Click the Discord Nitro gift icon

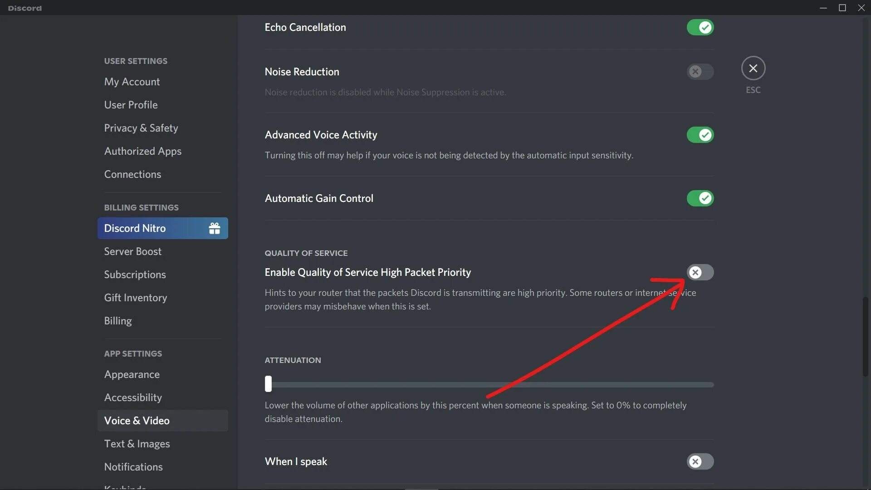coord(214,228)
